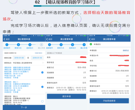Image resolution: width=135 pixels, height=110 pixels.
Task: Uncheck the 满分-1 course on 2019-01-06
Action: click(x=42, y=87)
